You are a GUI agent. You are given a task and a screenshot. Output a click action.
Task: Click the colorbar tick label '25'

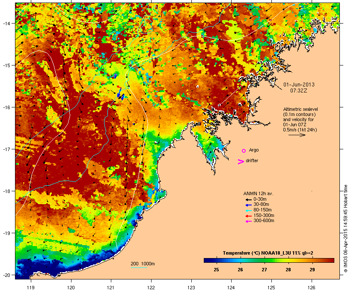[x=216, y=270]
